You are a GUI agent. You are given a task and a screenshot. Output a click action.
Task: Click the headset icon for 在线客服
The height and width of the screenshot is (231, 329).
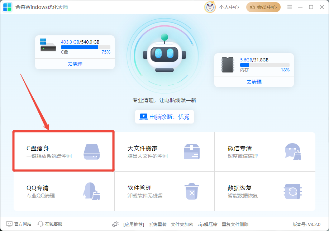point(40,224)
